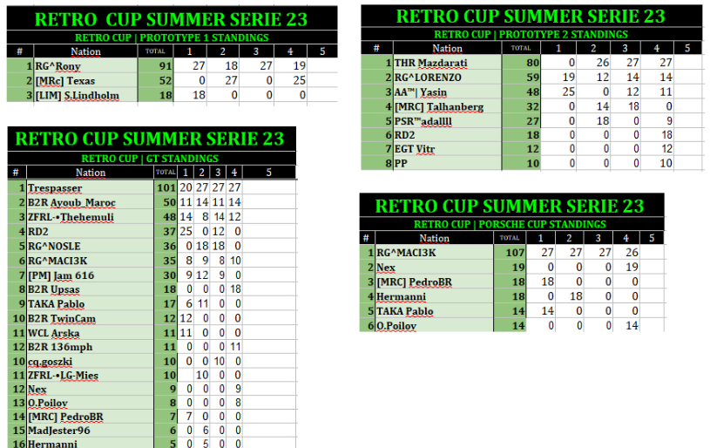Click THR Mazdarati's total of 80
Viewport: 710px width, 448px height.
[520, 63]
